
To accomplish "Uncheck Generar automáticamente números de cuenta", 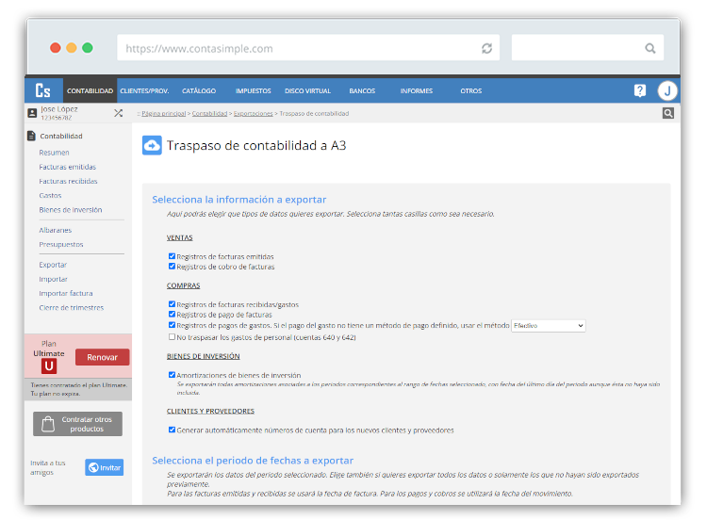I will [x=172, y=430].
